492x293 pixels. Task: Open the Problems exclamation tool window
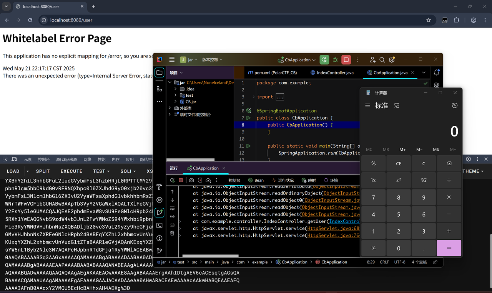click(160, 238)
